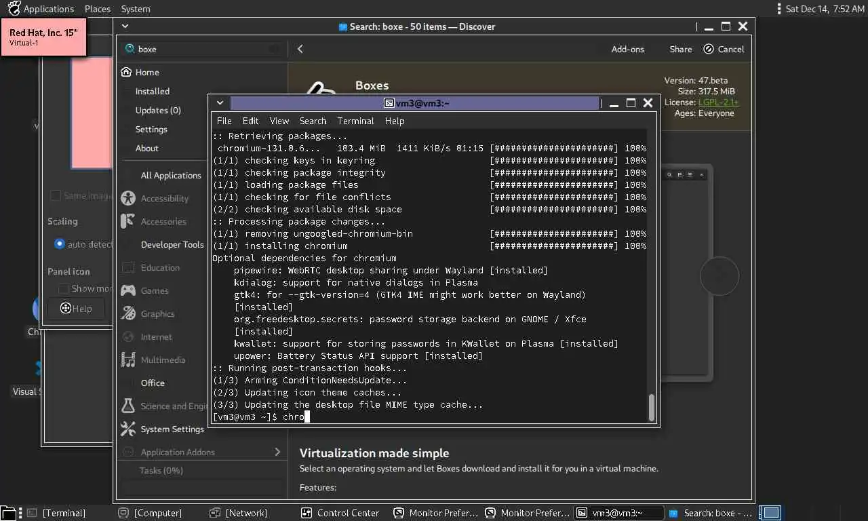Click the Help button in Monitor Preferences

click(76, 308)
